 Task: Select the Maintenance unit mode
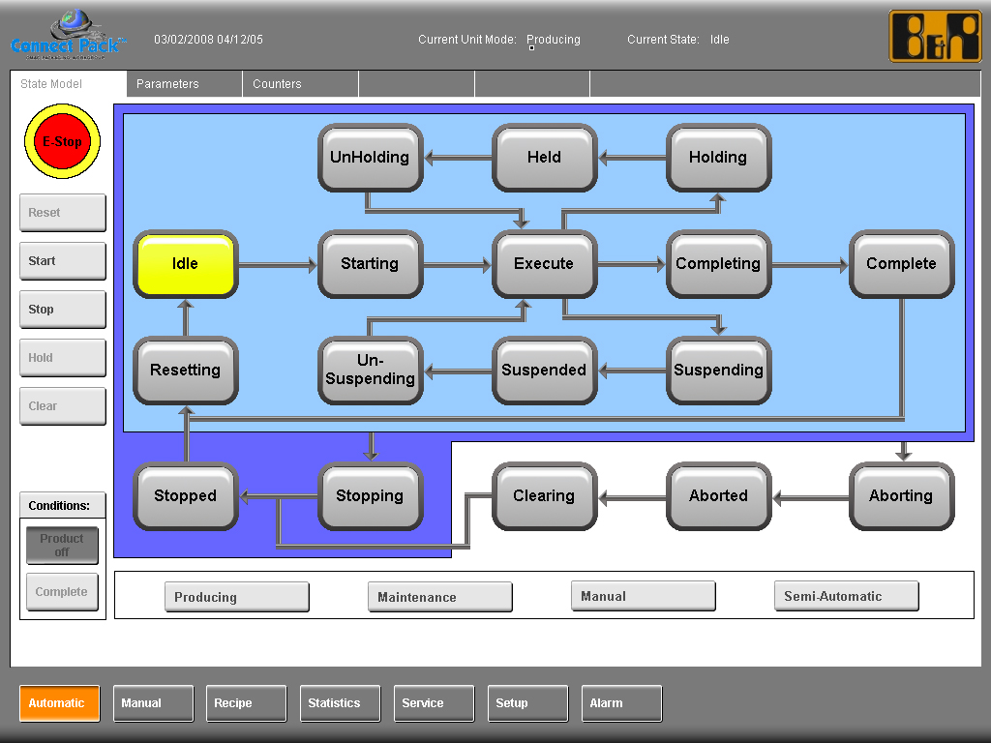[x=440, y=597]
